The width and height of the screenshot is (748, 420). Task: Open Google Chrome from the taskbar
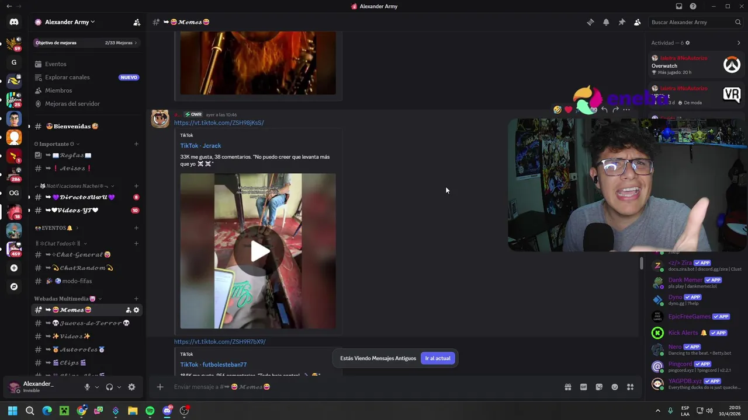81,411
